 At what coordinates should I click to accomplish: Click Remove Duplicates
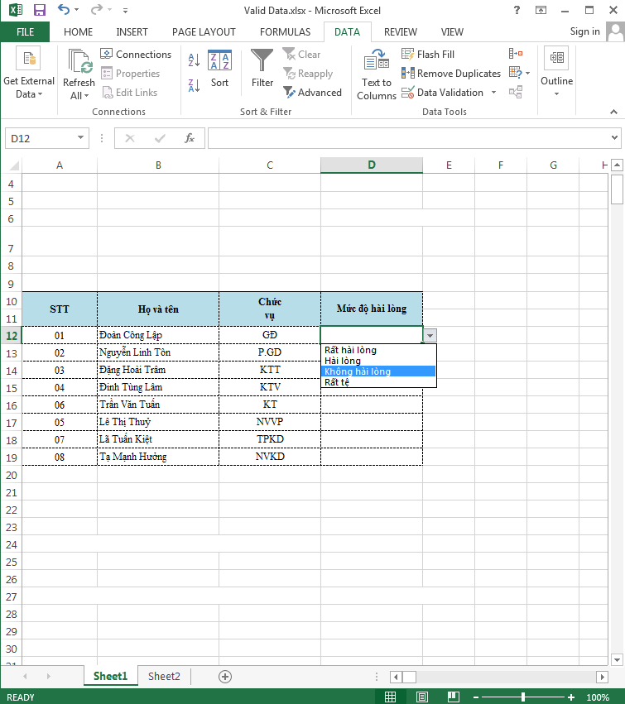click(450, 73)
